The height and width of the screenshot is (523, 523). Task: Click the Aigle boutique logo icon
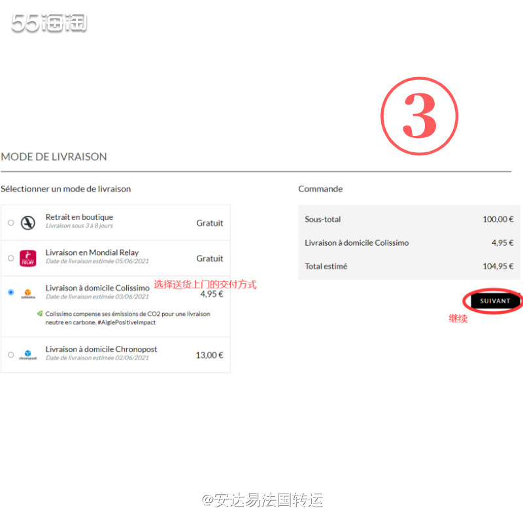(x=28, y=222)
